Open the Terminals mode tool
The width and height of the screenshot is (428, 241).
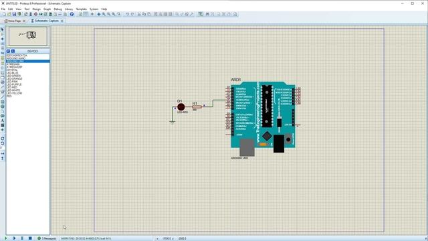tap(3, 63)
